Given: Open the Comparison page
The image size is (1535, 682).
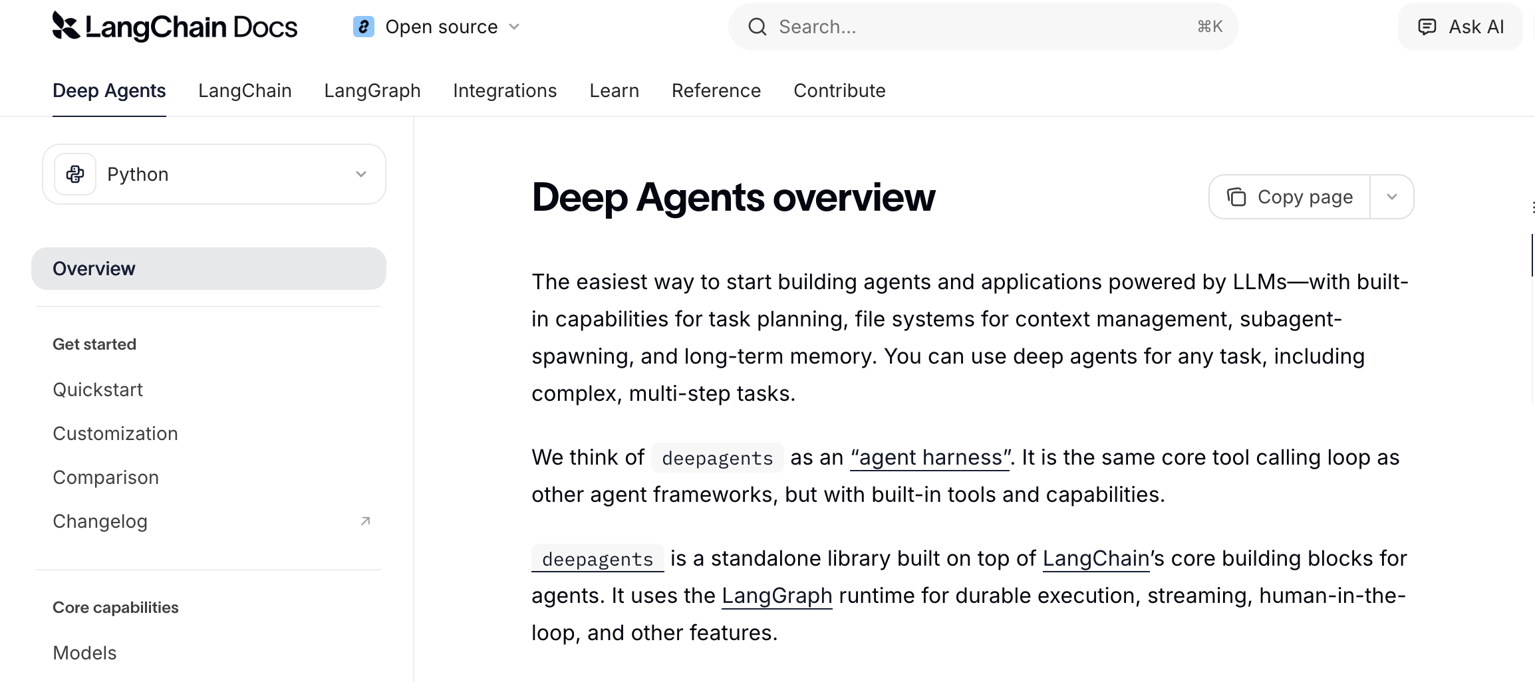Looking at the screenshot, I should pyautogui.click(x=105, y=477).
